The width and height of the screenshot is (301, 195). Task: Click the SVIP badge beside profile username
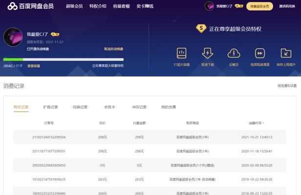tap(55, 35)
